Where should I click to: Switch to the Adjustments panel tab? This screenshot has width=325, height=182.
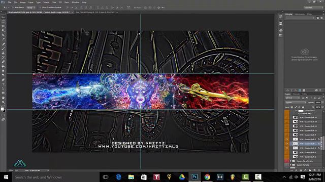(x=300, y=14)
